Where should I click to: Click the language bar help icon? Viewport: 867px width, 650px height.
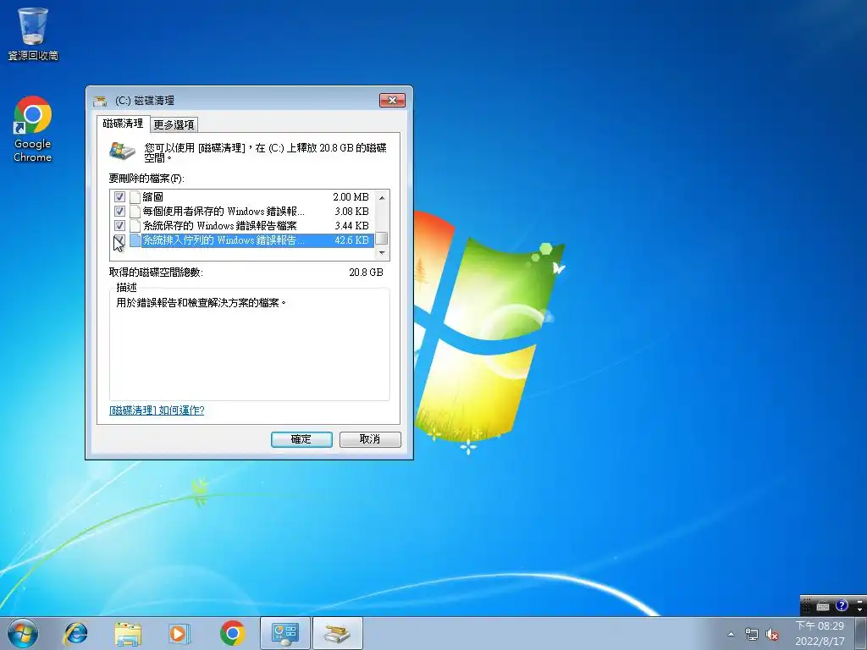841,605
